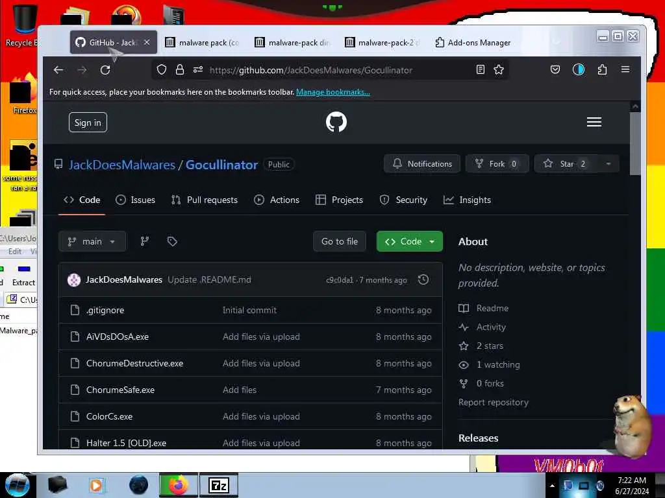Open the Insights repository tab
Viewport: 665px width, 498px height.
pyautogui.click(x=467, y=200)
